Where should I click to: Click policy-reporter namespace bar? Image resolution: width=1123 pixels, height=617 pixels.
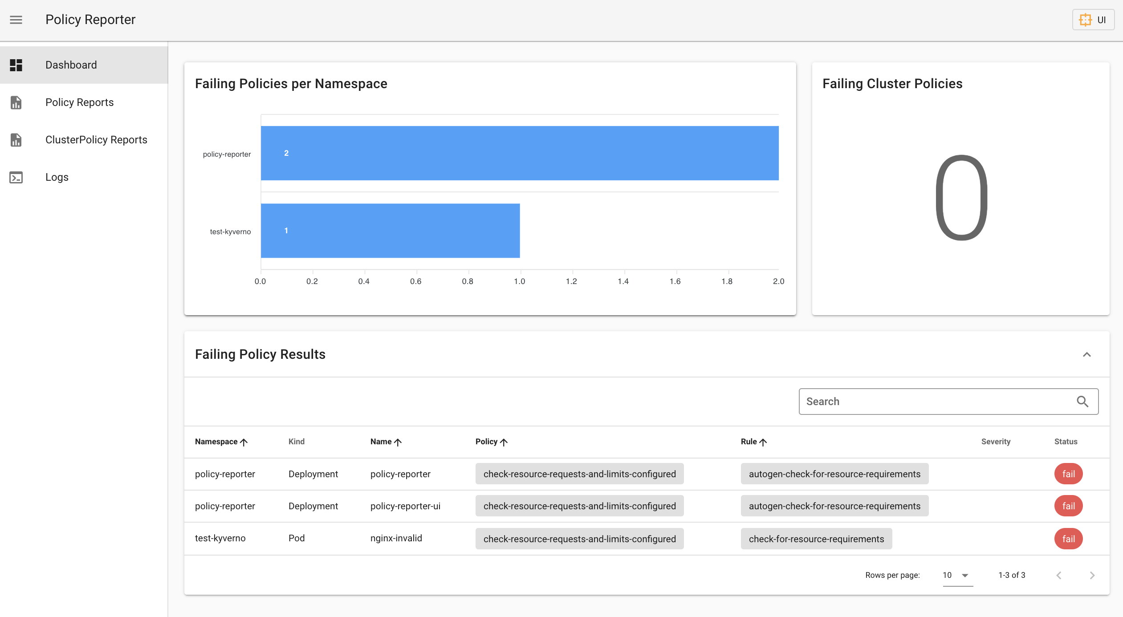[521, 153]
